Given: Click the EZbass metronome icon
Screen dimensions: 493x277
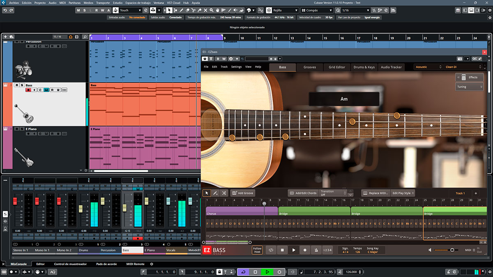Looking at the screenshot, I should tap(316, 250).
